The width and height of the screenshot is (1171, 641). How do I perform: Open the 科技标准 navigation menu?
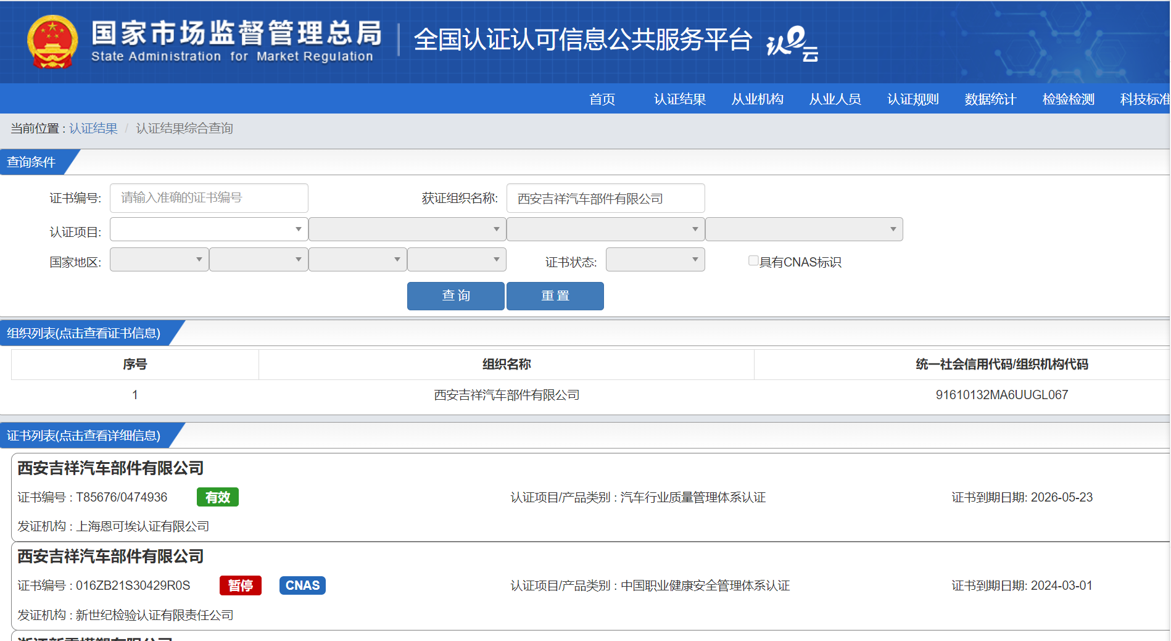click(x=1145, y=99)
